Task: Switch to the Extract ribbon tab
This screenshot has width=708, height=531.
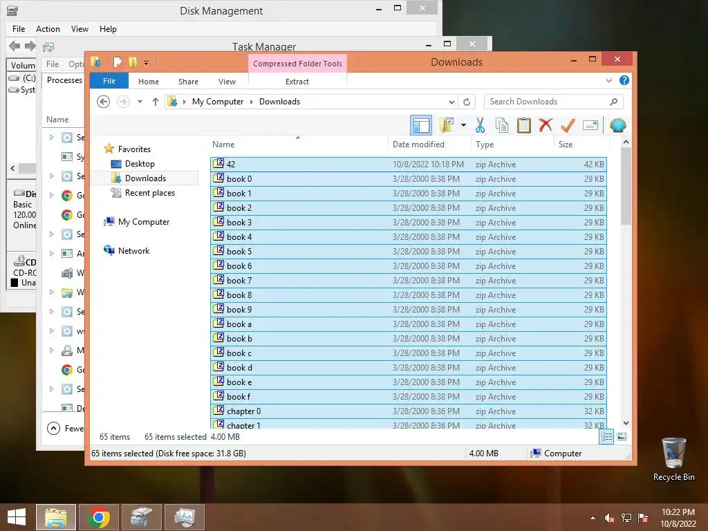Action: [297, 82]
